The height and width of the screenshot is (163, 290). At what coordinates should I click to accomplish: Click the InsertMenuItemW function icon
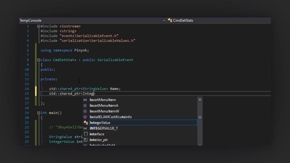85,111
